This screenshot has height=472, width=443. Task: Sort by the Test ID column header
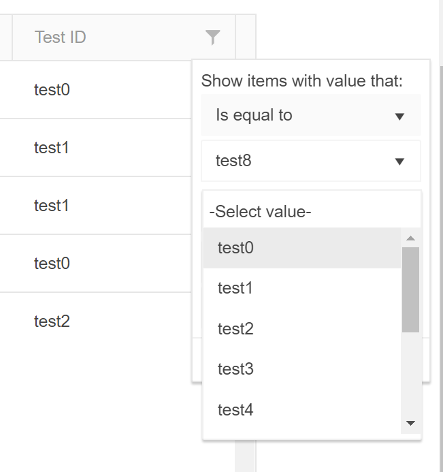click(61, 37)
